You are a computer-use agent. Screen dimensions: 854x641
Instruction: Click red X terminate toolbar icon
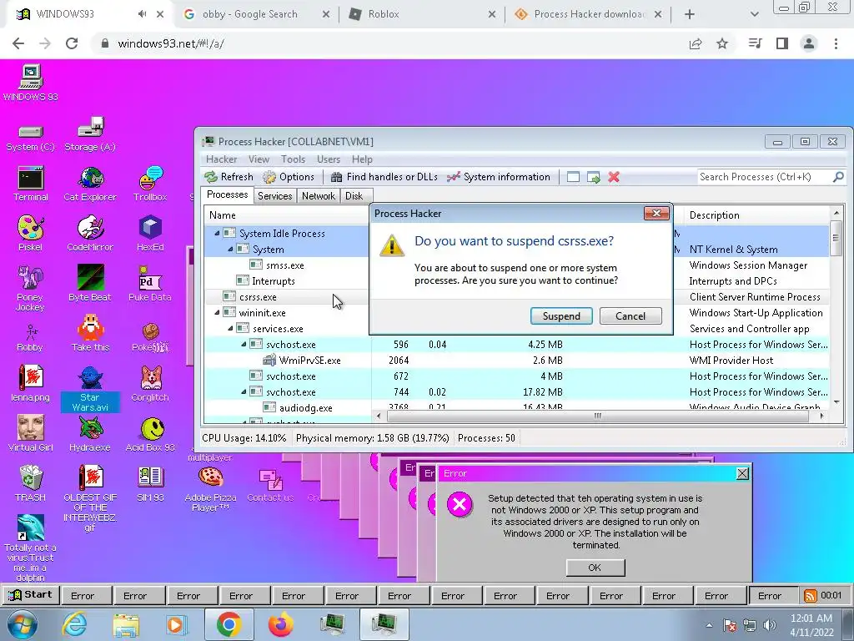click(614, 177)
